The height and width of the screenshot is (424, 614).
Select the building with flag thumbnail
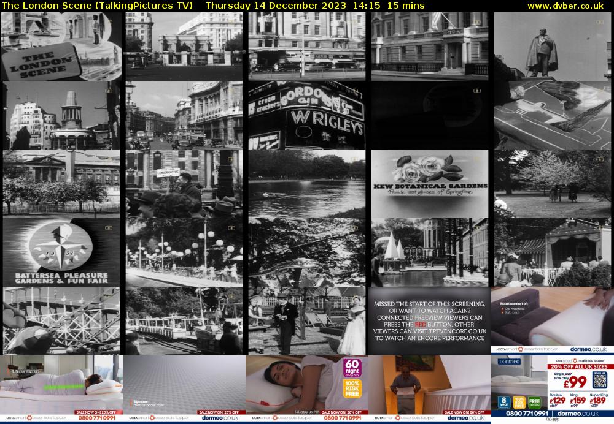click(430, 46)
